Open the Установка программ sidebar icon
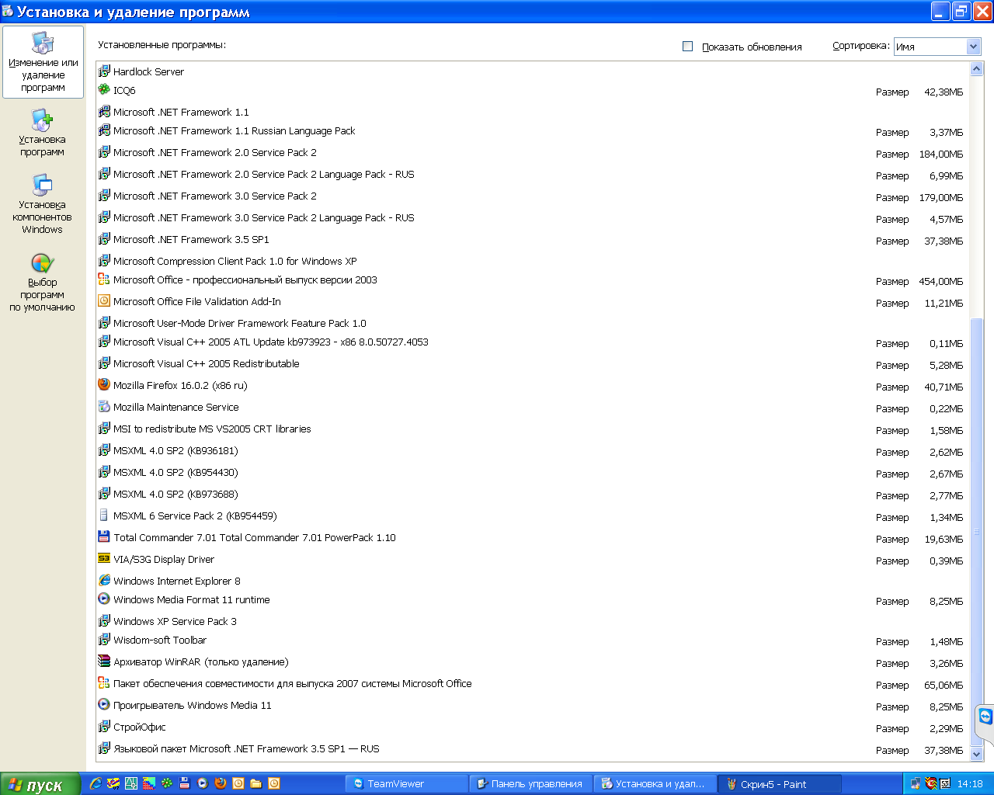This screenshot has height=795, width=994. pos(42,120)
